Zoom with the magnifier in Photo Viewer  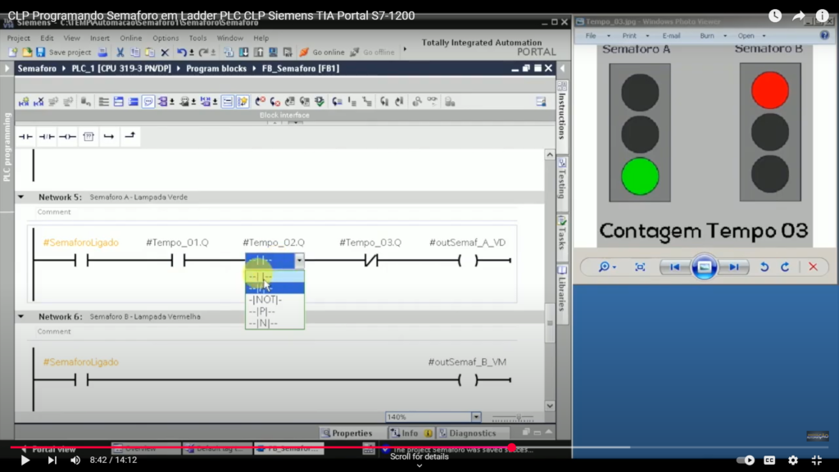coord(604,266)
